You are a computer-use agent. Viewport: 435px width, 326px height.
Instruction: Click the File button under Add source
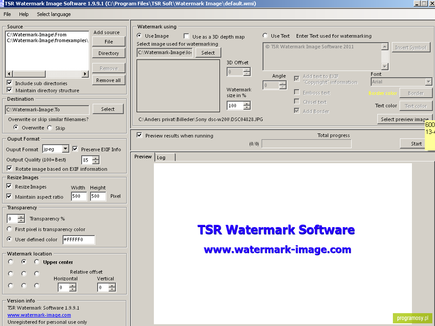[109, 42]
